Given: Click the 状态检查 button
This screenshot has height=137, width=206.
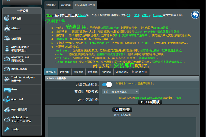Looking at the screenshot, I should click(x=122, y=109).
